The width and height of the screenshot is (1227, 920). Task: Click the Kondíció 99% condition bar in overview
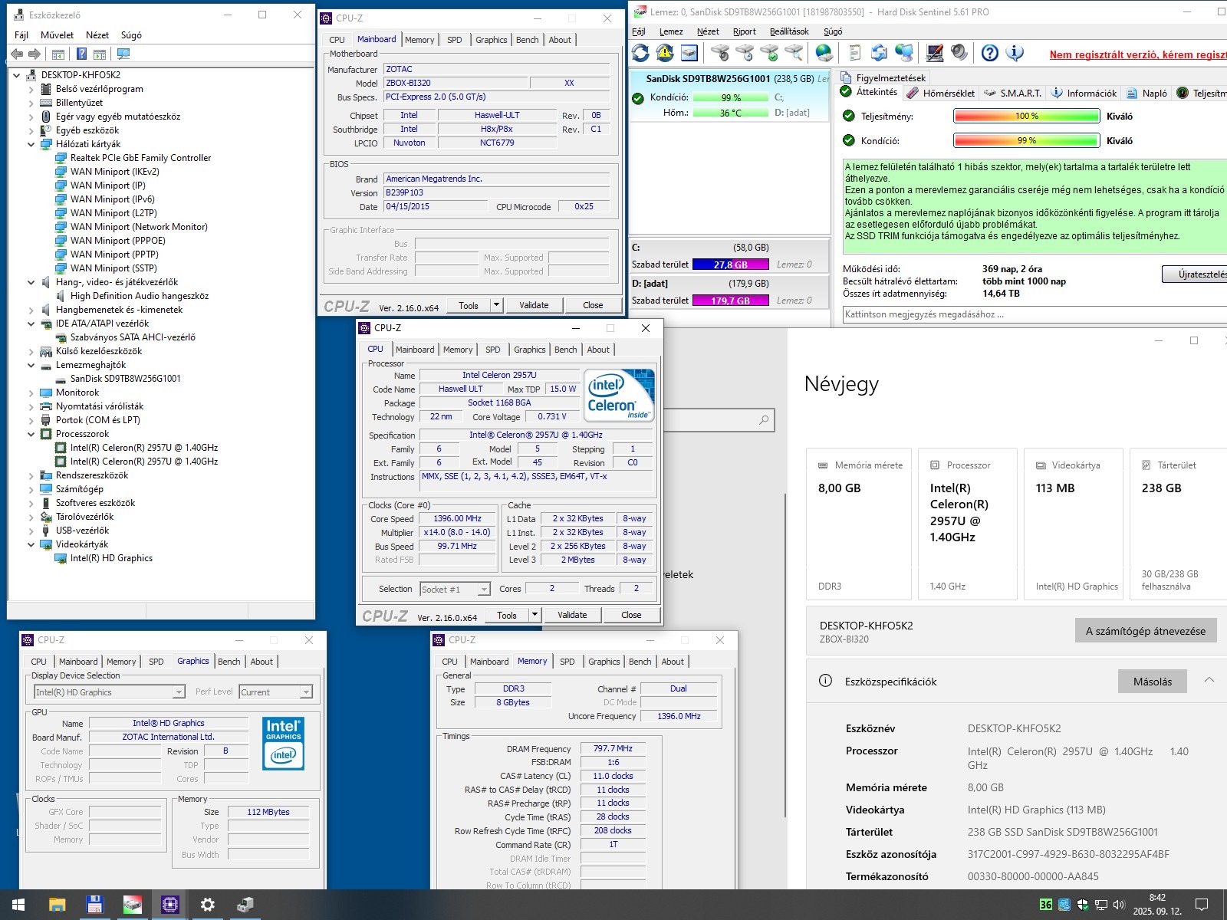pyautogui.click(x=1026, y=141)
